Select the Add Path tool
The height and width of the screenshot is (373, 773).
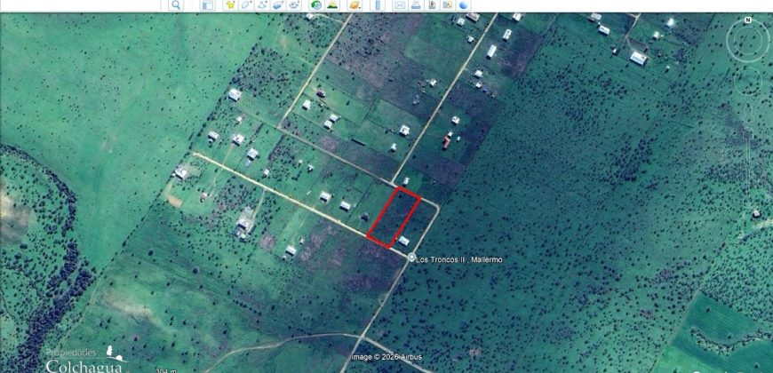pos(262,5)
